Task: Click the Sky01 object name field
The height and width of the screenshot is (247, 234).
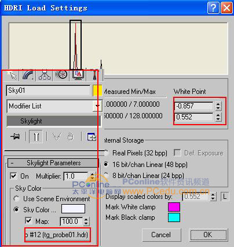Action: [x=48, y=90]
